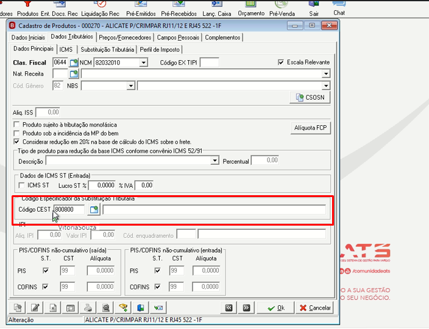429x329 pixels.
Task: Open the Clas. Fiscal lookup icon
Action: pyautogui.click(x=74, y=63)
